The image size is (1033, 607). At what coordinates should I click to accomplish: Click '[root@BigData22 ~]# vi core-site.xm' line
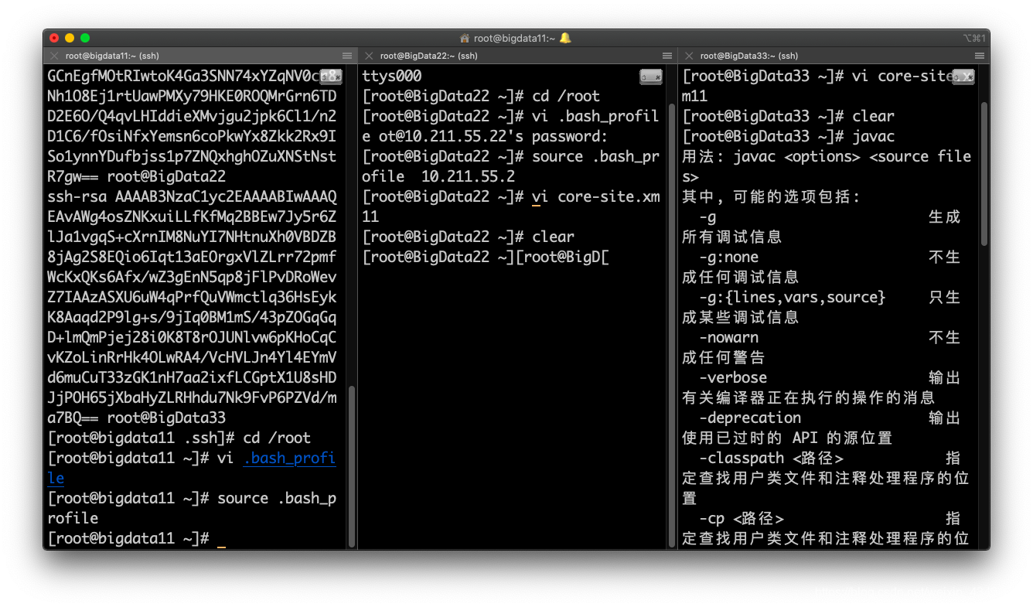tap(511, 197)
